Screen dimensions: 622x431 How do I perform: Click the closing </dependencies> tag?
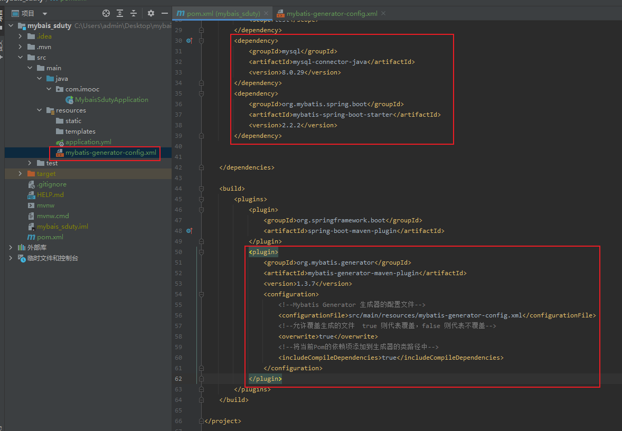point(247,167)
